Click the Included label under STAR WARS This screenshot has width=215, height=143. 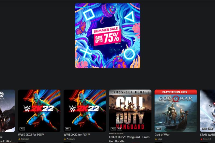click(207, 139)
